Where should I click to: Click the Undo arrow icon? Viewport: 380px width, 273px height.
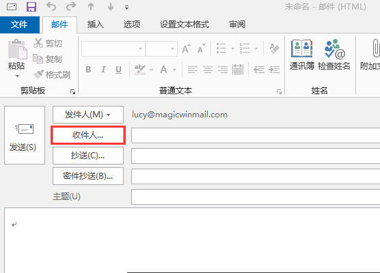pyautogui.click(x=51, y=7)
